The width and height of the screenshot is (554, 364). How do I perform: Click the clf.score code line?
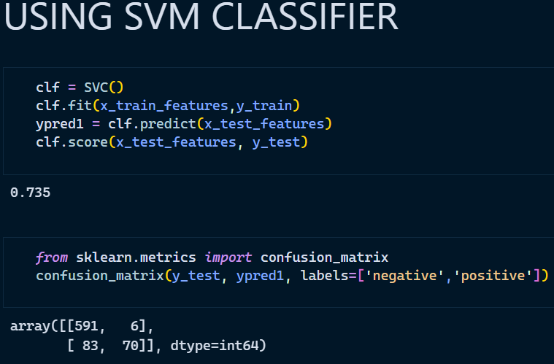pyautogui.click(x=172, y=142)
